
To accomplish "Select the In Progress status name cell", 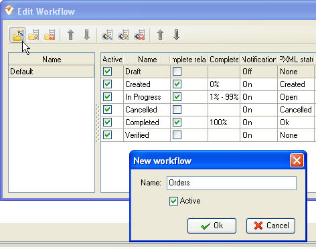I will tap(147, 97).
